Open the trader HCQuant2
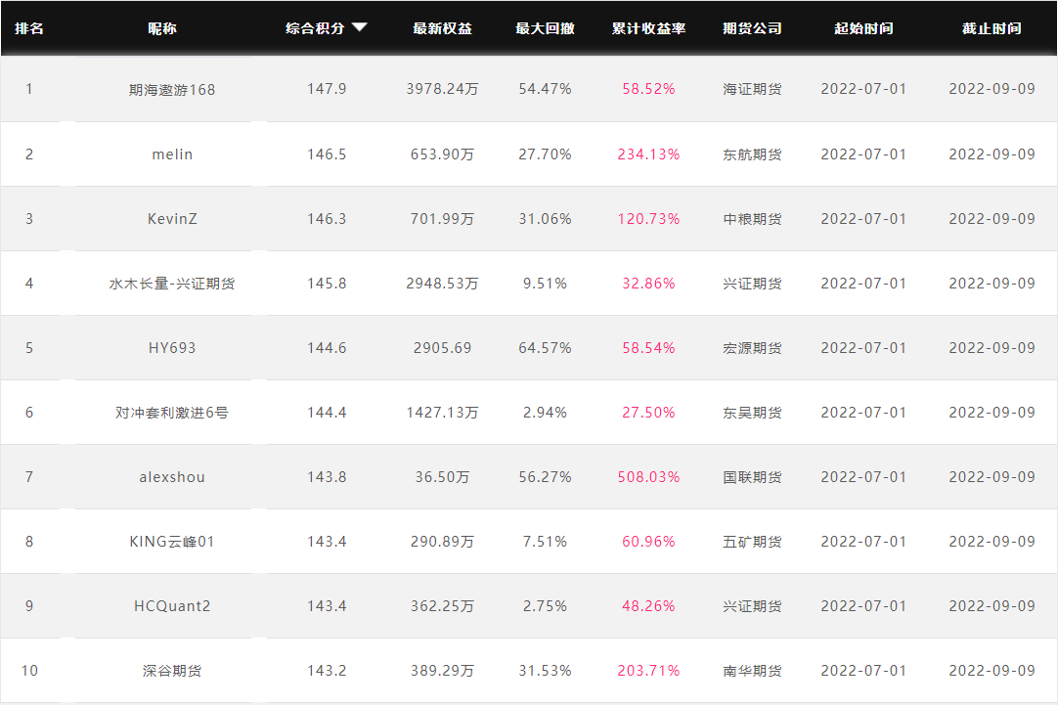 pyautogui.click(x=172, y=606)
